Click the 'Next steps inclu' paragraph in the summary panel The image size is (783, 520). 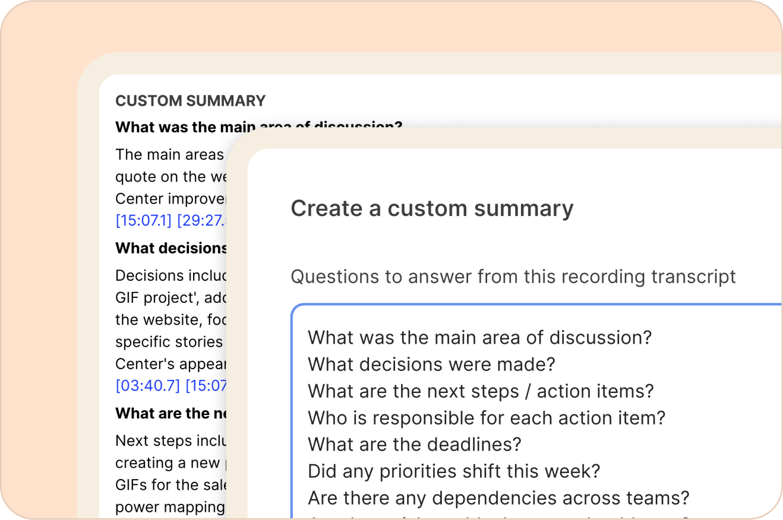(x=171, y=474)
